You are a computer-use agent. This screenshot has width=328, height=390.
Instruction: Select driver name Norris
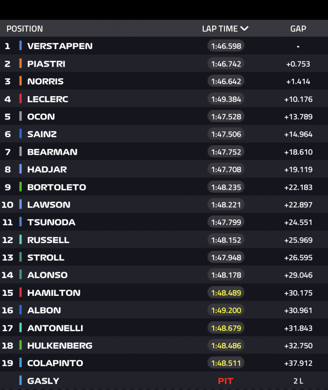click(x=45, y=81)
